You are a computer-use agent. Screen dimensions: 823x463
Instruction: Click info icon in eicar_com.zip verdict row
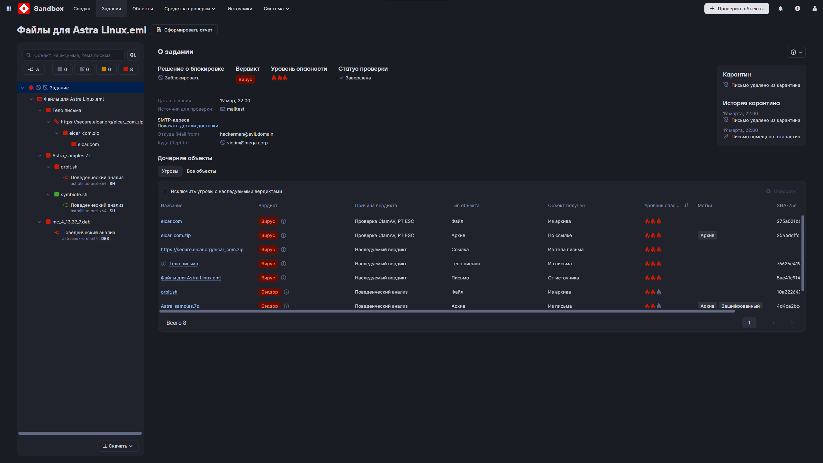coord(284,235)
